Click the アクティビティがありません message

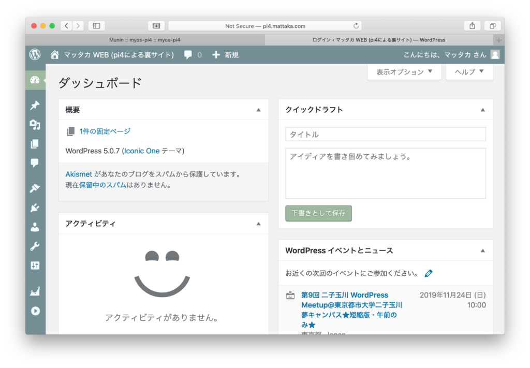161,318
